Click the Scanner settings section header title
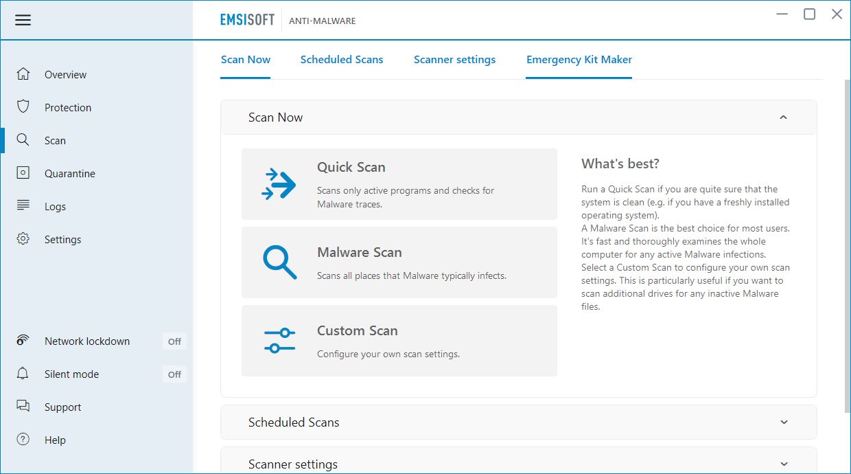The height and width of the screenshot is (474, 851). pyautogui.click(x=293, y=464)
